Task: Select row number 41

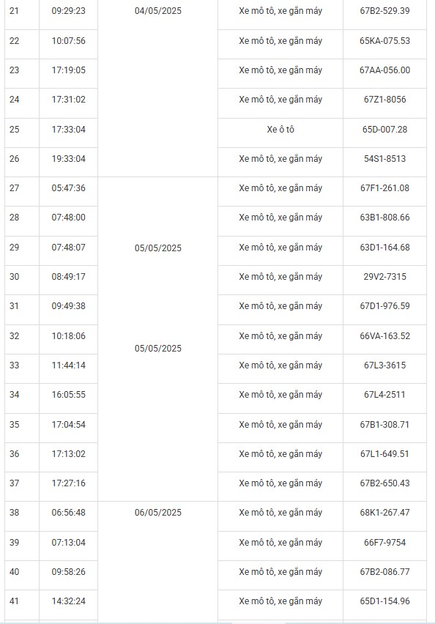Action: (x=15, y=601)
